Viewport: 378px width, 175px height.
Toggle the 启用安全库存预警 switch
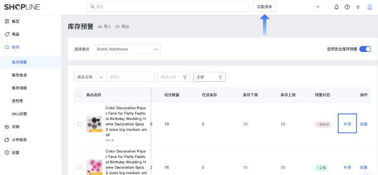365,49
